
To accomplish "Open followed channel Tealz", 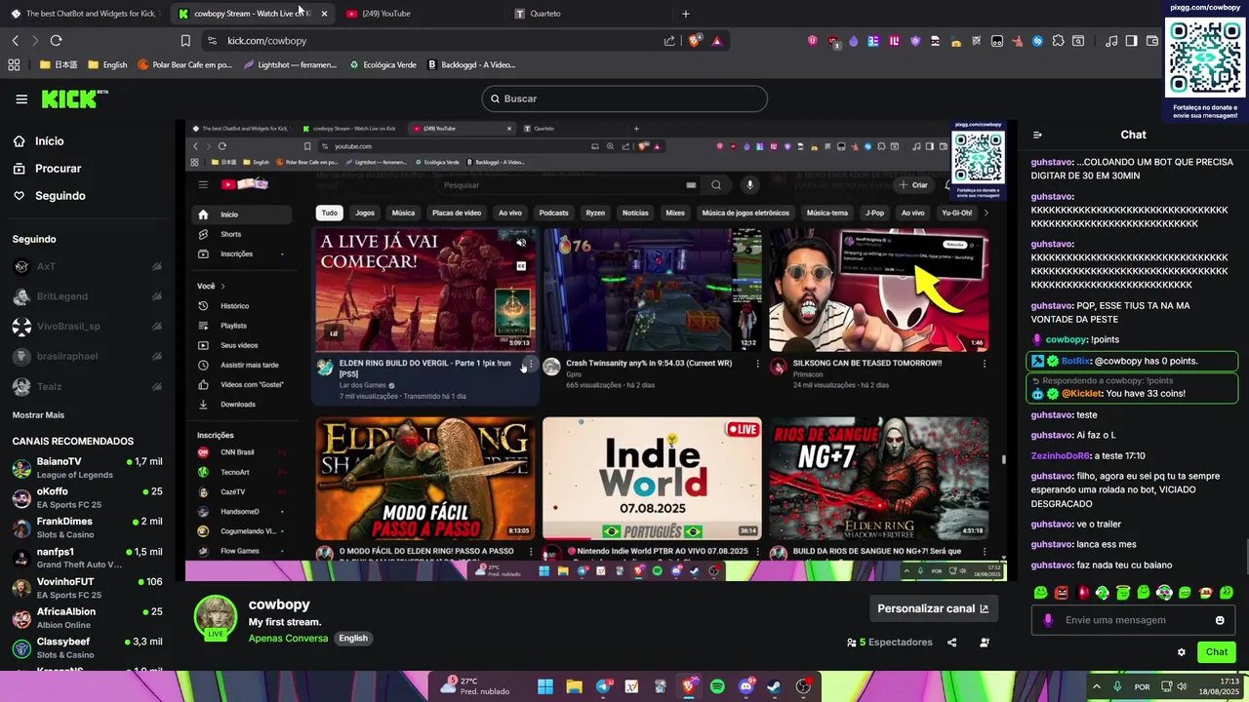I will (x=86, y=386).
